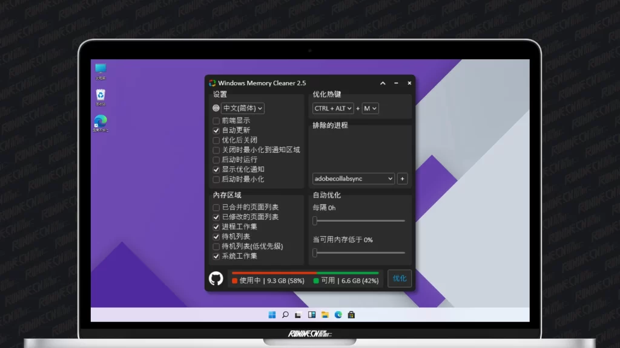Open the This PC desktop icon
This screenshot has width=620, height=348.
pyautogui.click(x=101, y=71)
